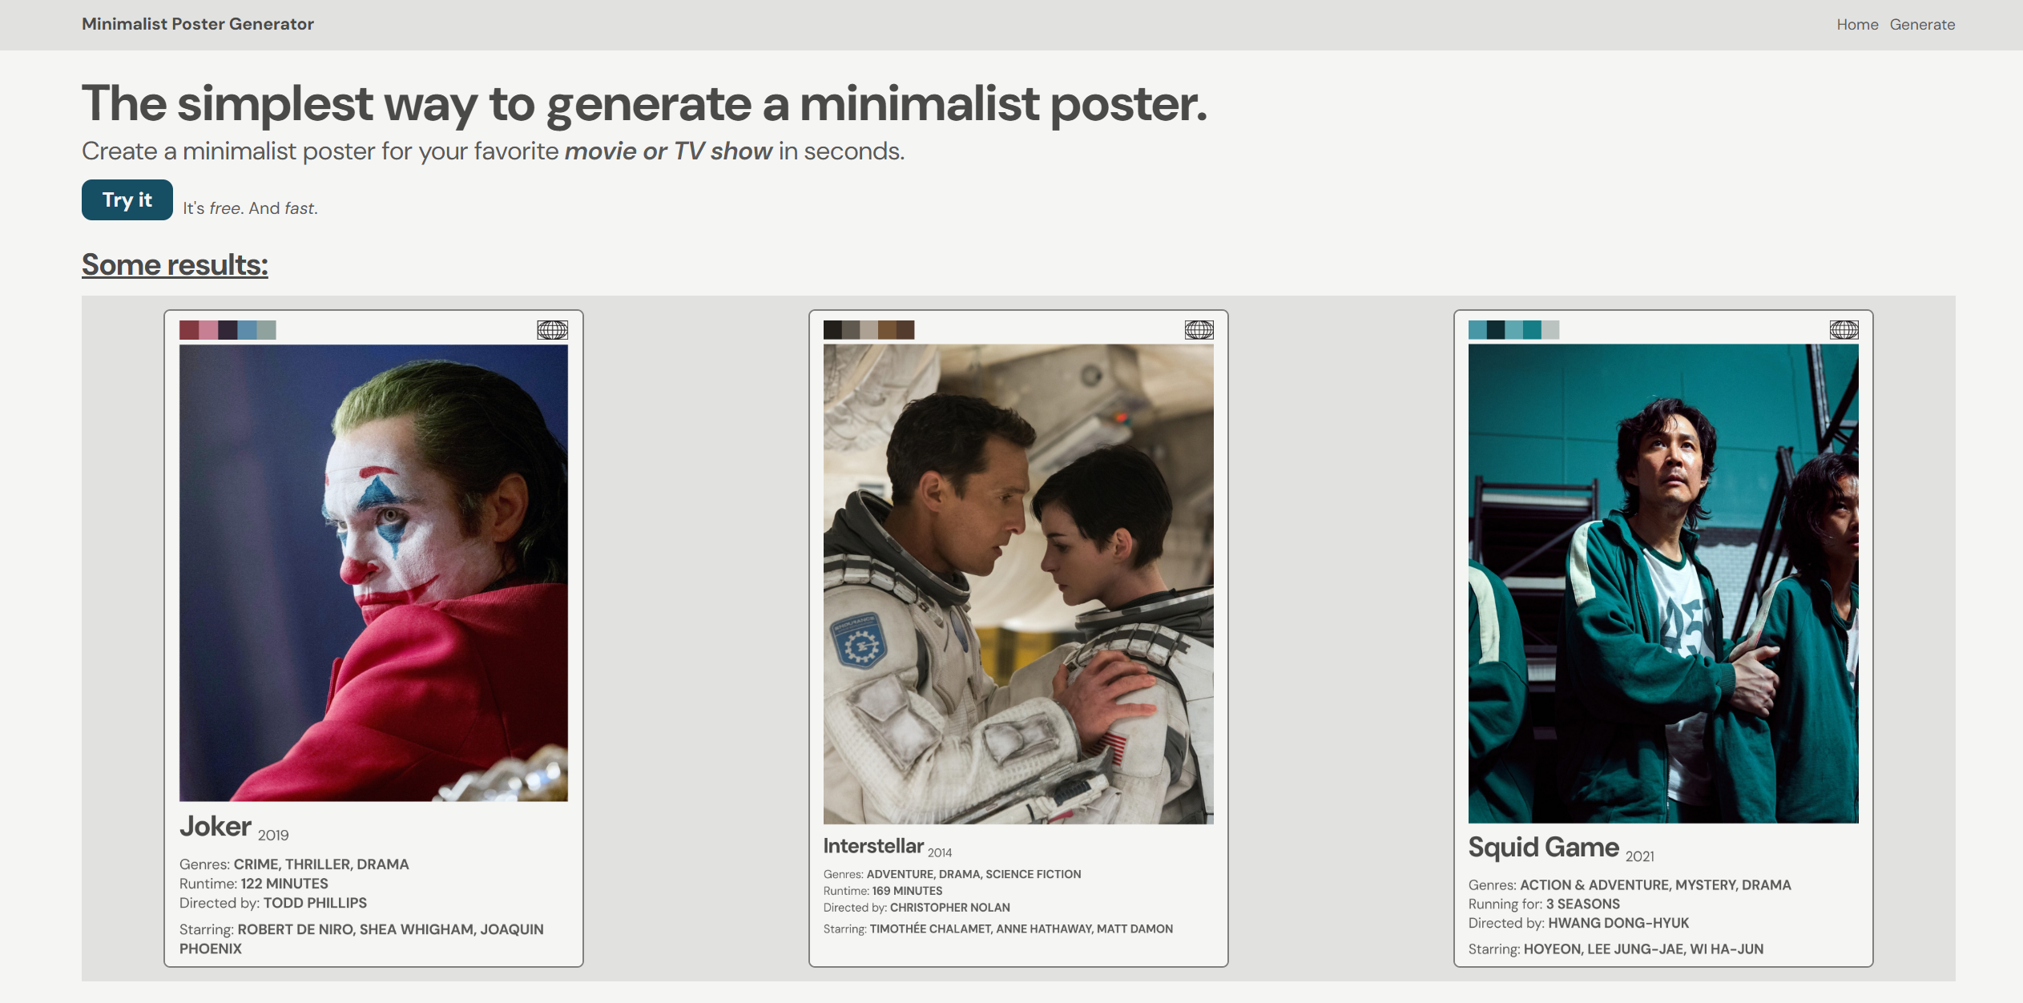Image resolution: width=2023 pixels, height=1003 pixels.
Task: Click the TODD PHILLIPS director text
Action: click(315, 903)
